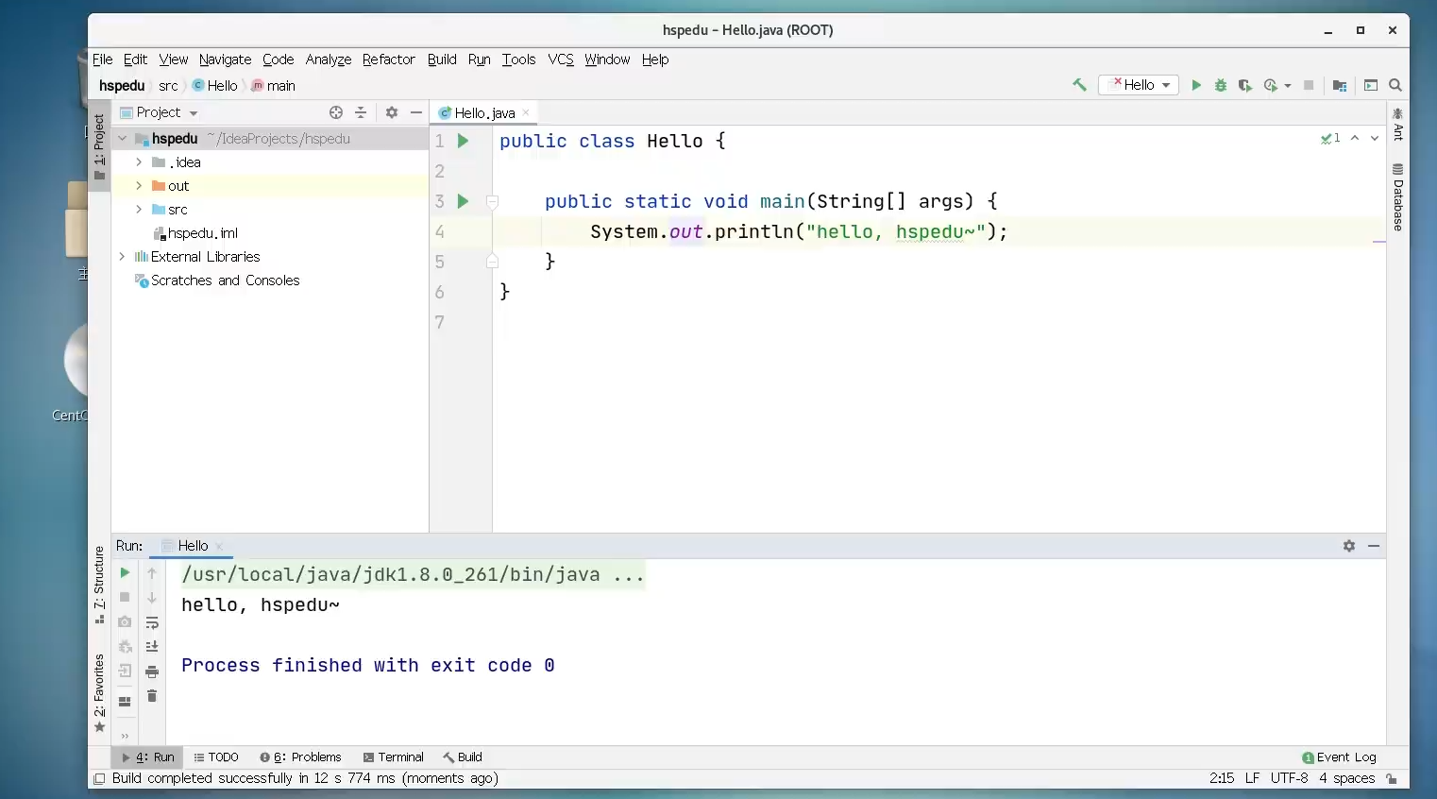Toggle read-only lock icon in status bar
This screenshot has height=799, width=1437.
click(x=1392, y=778)
